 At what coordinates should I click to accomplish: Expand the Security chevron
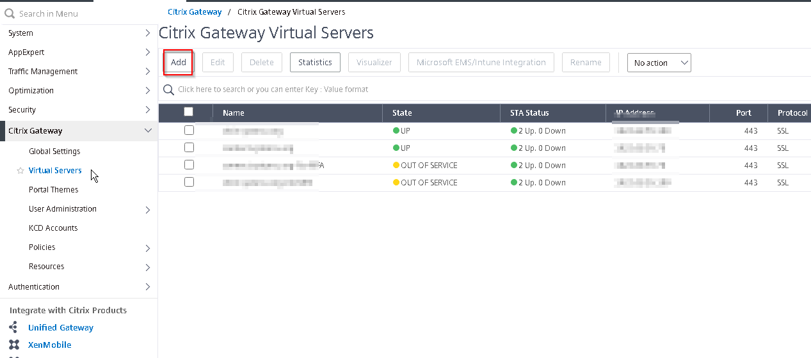pyautogui.click(x=148, y=110)
